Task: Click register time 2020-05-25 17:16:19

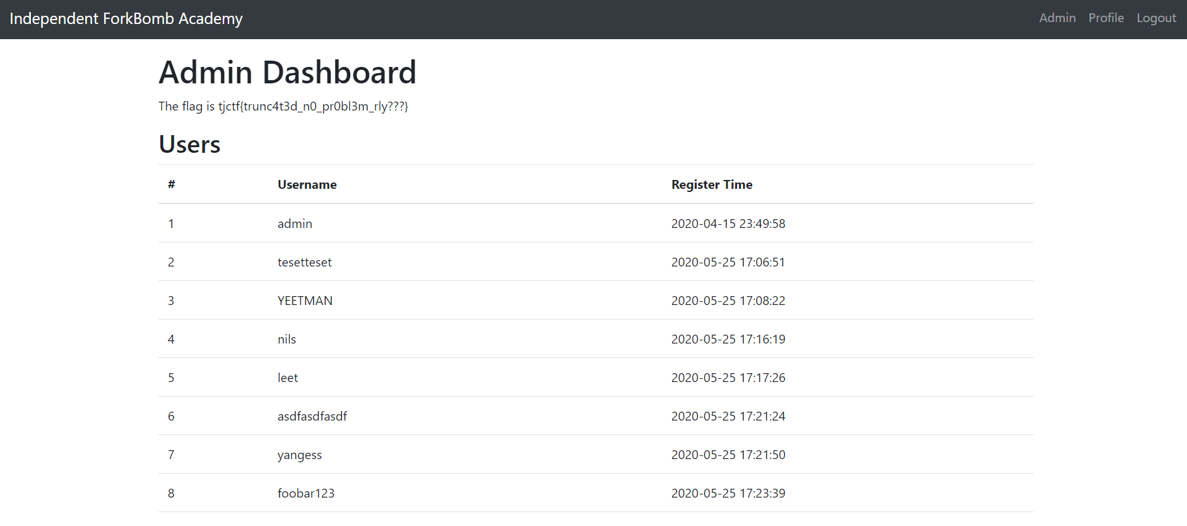Action: tap(728, 339)
